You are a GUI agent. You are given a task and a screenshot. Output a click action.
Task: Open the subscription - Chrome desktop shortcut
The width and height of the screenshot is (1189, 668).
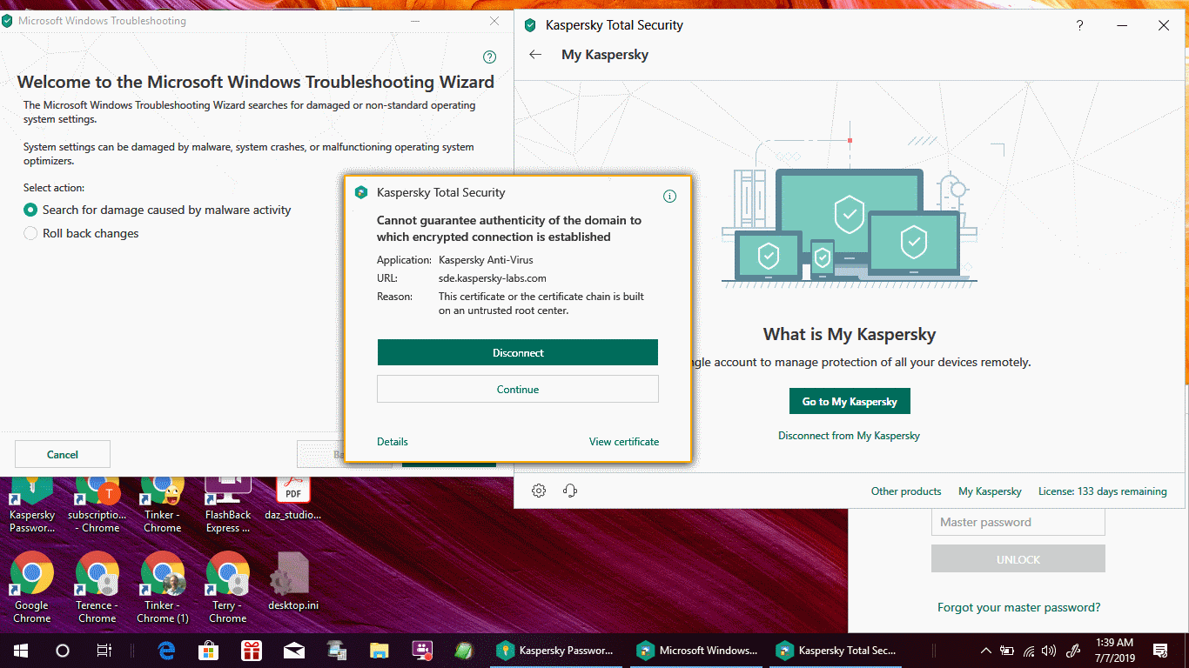point(97,505)
